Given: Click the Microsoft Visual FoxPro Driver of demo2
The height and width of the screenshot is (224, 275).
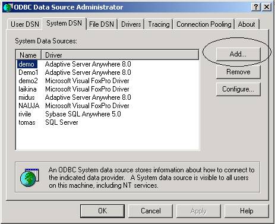Looking at the screenshot, I should 87,81.
